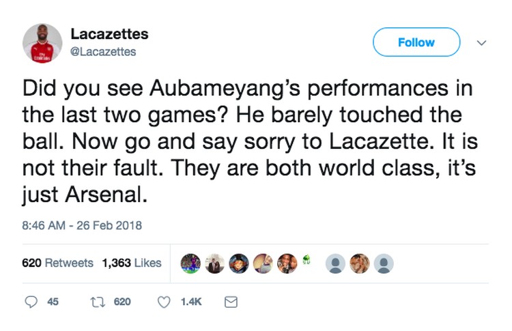This screenshot has width=512, height=331.
Task: Open the avatar between the two gray silhouettes
Action: 360,263
